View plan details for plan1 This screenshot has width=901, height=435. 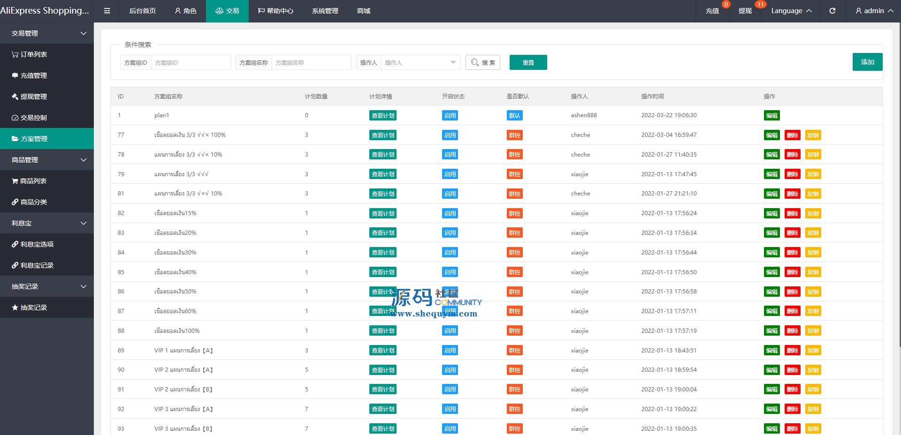(383, 115)
